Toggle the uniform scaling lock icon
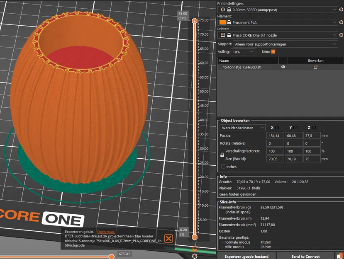This screenshot has height=259, width=344. pyautogui.click(x=222, y=155)
